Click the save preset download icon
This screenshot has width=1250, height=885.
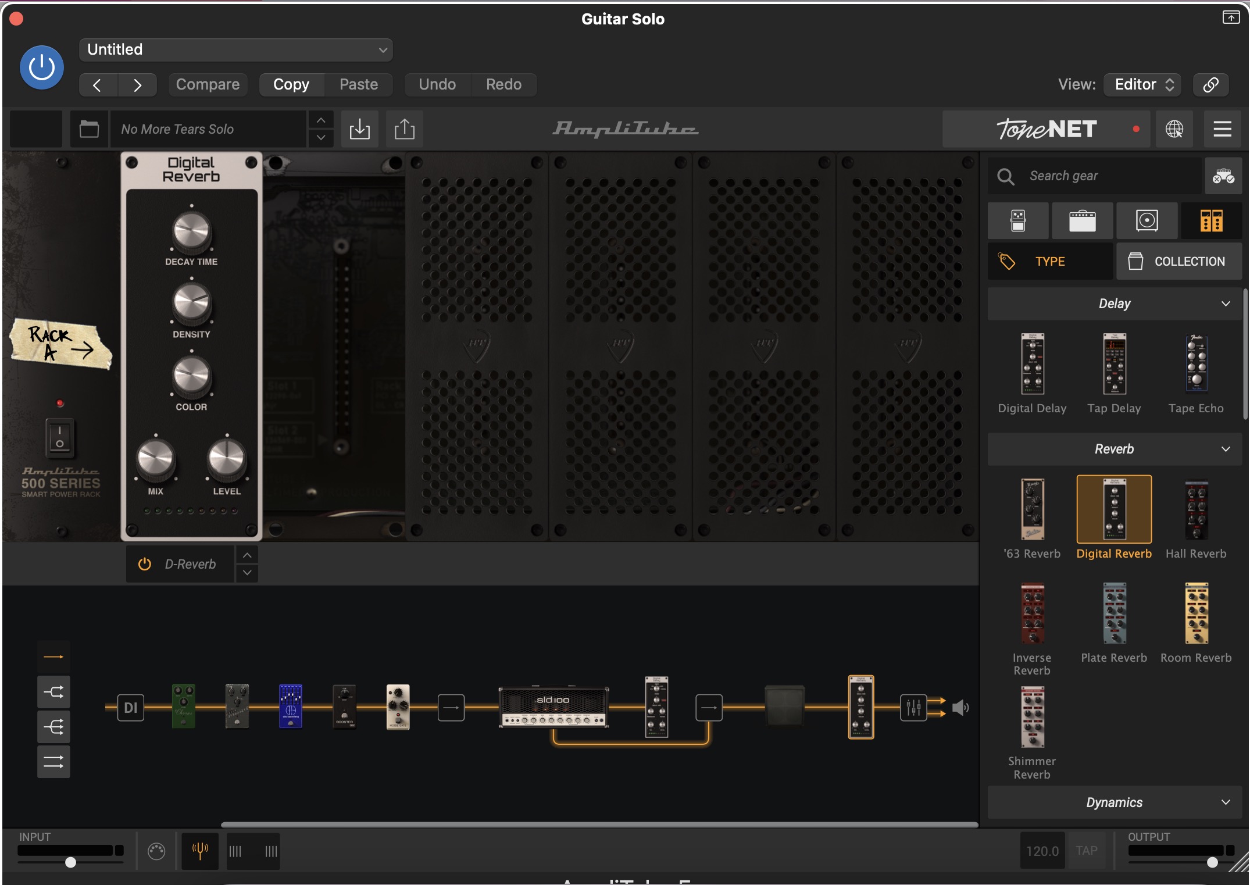(x=359, y=129)
